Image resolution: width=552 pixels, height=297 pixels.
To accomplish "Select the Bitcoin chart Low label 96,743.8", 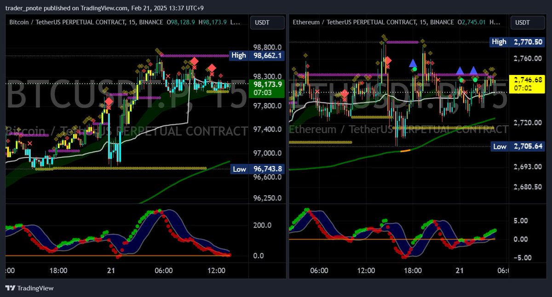I will pos(257,169).
